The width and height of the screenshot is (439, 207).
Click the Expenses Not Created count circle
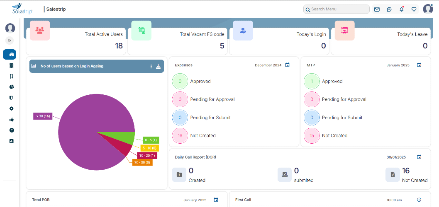pos(180,136)
